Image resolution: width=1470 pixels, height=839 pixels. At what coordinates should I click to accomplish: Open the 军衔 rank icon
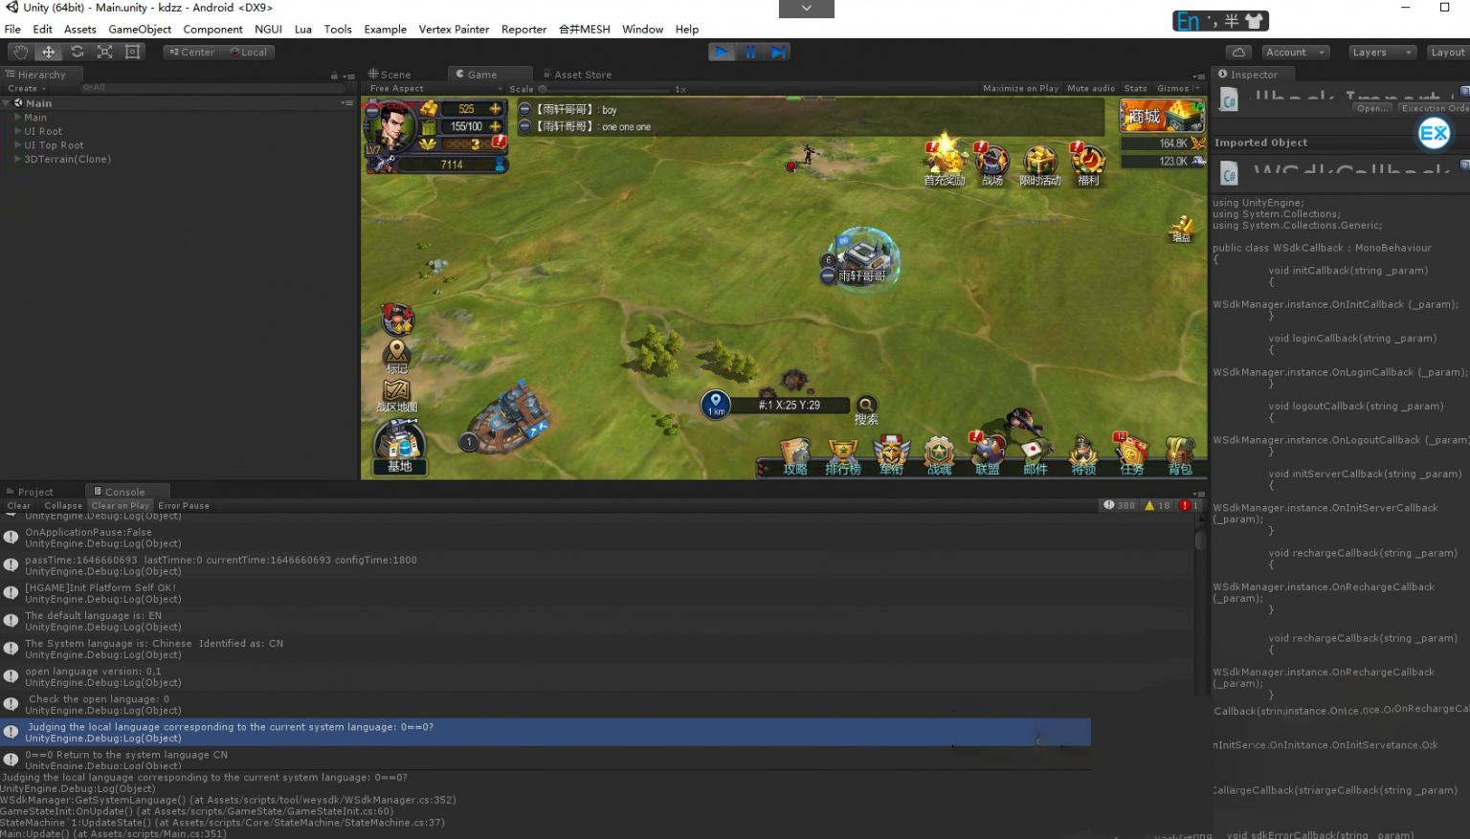coord(891,456)
